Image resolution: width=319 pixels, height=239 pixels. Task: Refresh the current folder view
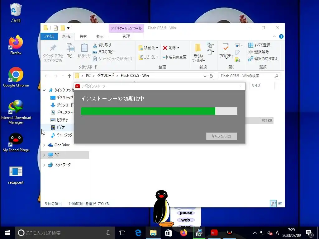point(211,76)
